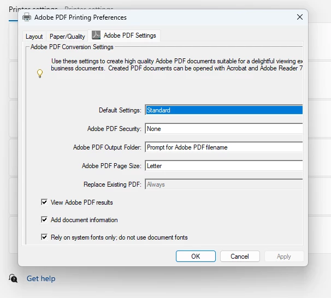Click the Adobe PDF Security label
331x298 pixels.
114,129
